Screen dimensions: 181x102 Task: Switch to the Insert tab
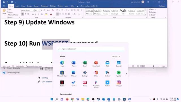[17, 6]
